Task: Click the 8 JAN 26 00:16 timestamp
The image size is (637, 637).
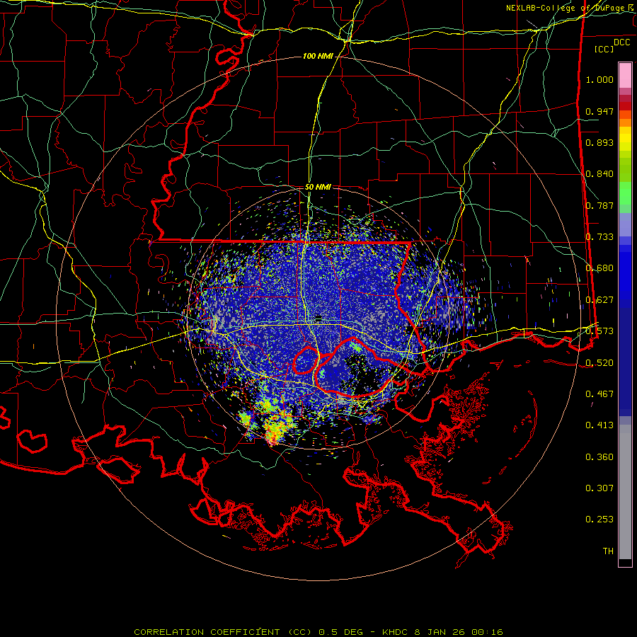Action: 459,632
